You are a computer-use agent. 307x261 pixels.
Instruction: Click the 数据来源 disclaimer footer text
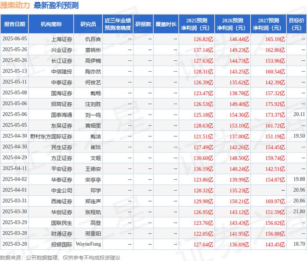coord(60,258)
